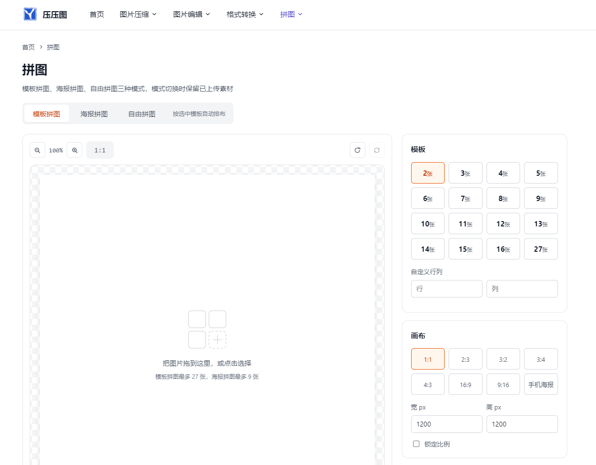The image size is (596, 465).
Task: Select the 9张 template
Action: click(x=541, y=198)
